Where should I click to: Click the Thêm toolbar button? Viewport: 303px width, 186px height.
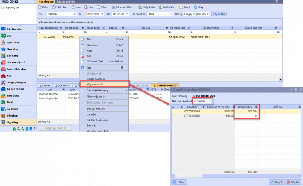click(x=43, y=7)
